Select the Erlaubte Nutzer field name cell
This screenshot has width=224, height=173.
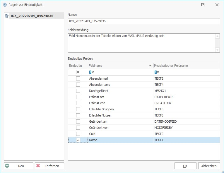[x=121, y=115]
